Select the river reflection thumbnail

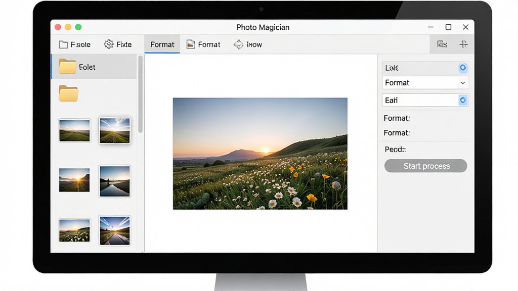pos(115,181)
